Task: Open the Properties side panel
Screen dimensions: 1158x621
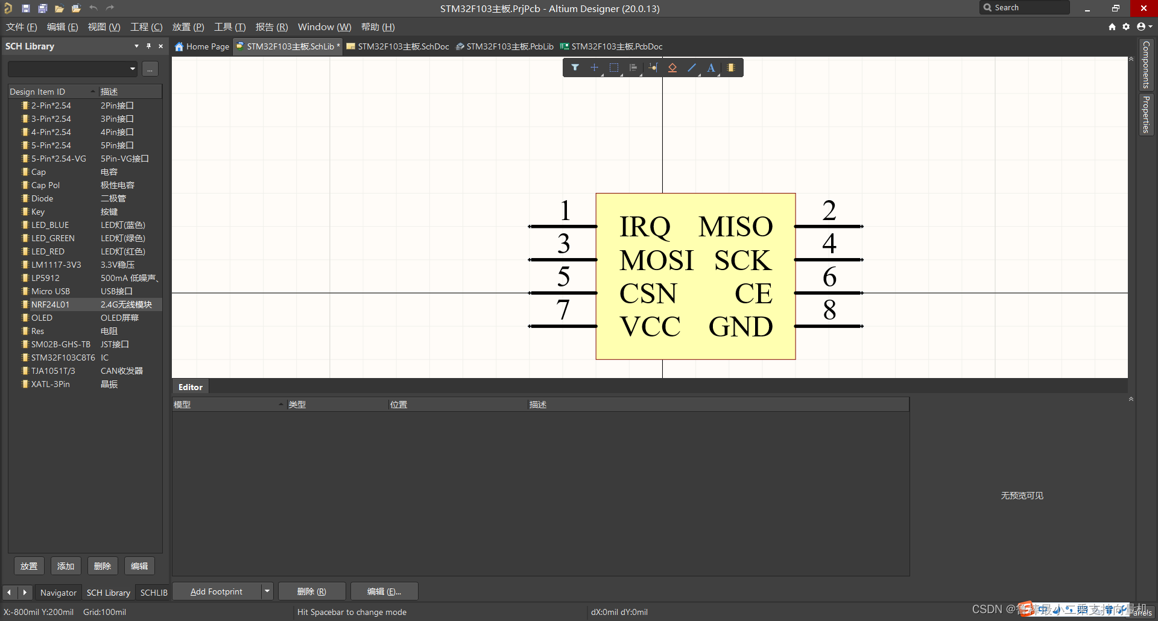Action: click(1146, 115)
